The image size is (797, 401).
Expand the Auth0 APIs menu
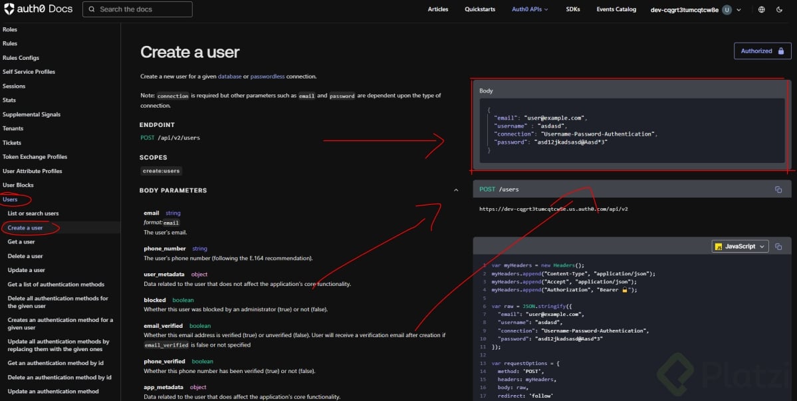(530, 9)
